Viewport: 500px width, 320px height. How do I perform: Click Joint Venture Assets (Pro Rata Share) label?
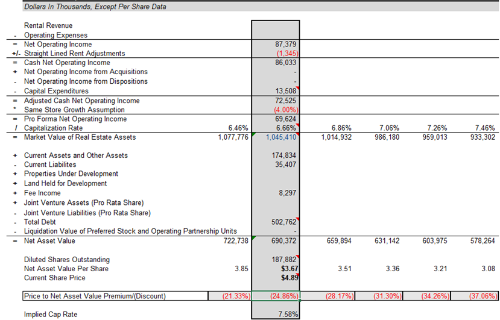tap(84, 203)
